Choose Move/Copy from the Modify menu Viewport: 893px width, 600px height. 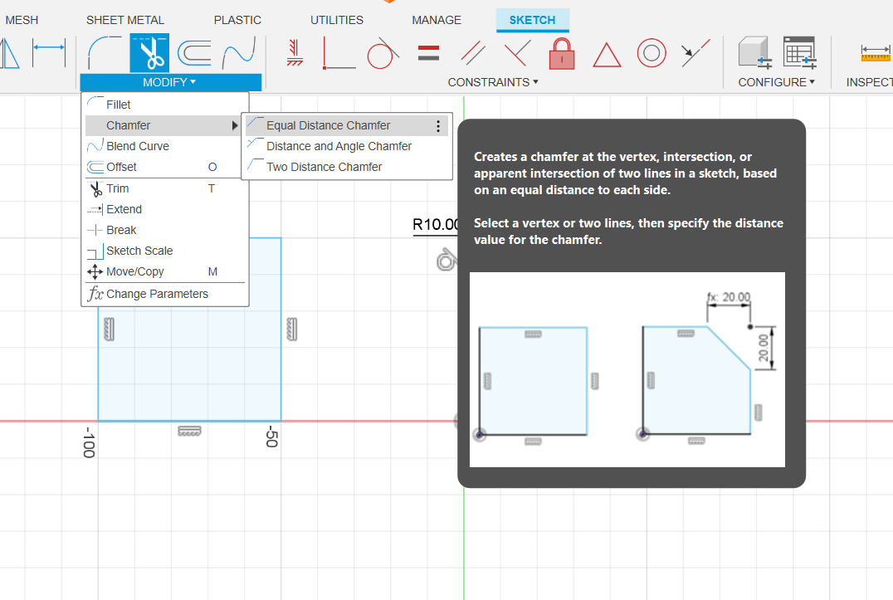click(165, 271)
